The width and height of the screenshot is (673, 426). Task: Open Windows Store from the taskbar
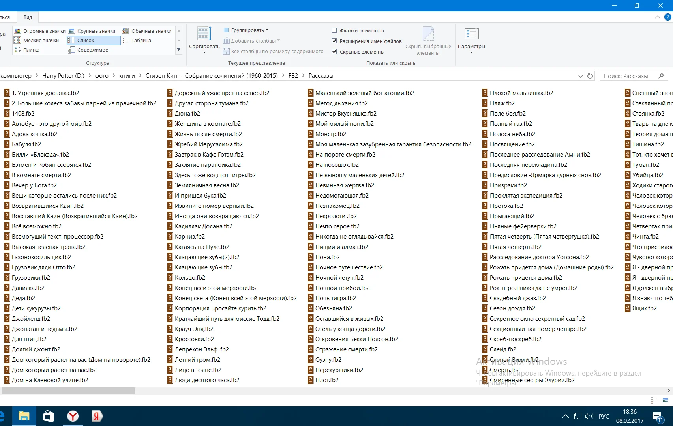pyautogui.click(x=49, y=416)
